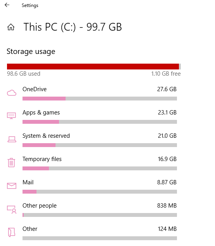This screenshot has width=215, height=246.
Task: Click the OneDrive usage progress bar
Action: pyautogui.click(x=100, y=99)
